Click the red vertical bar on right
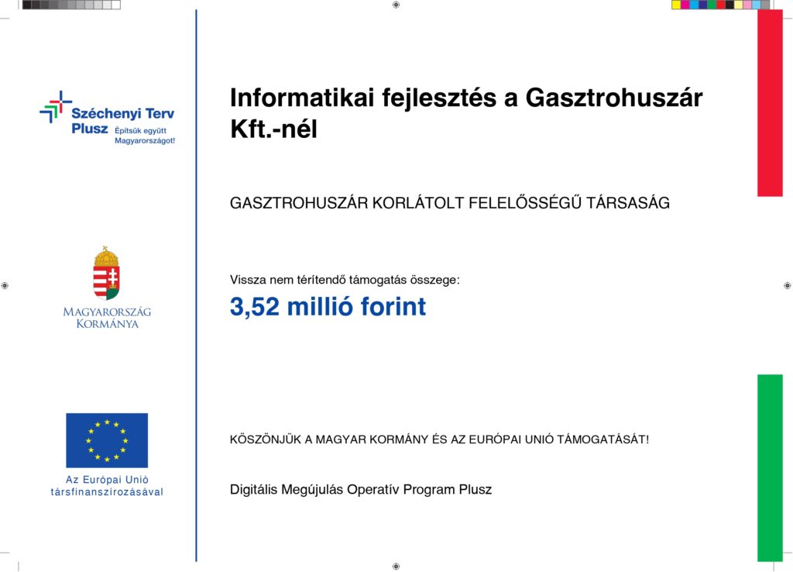Viewport: 793px width, 572px height. point(770,102)
